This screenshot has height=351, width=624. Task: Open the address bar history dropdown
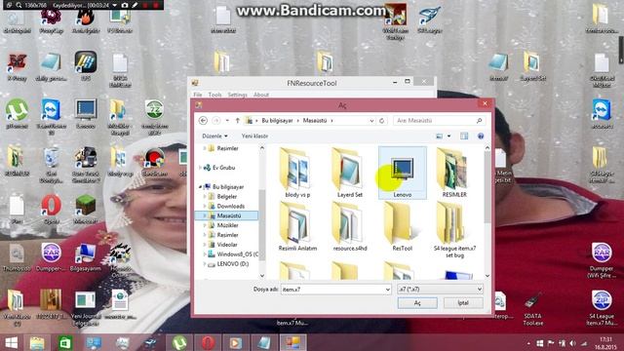371,120
